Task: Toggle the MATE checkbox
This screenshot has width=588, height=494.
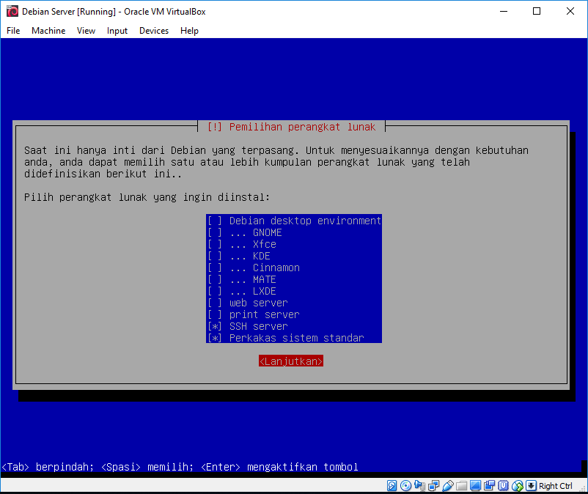Action: [x=215, y=279]
